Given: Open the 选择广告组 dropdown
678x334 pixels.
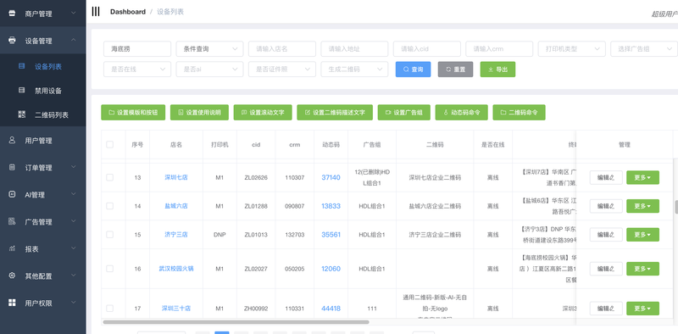Looking at the screenshot, I should tap(644, 49).
